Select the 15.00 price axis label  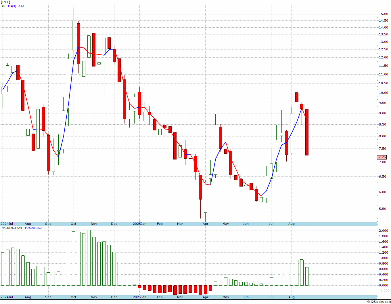[383, 14]
